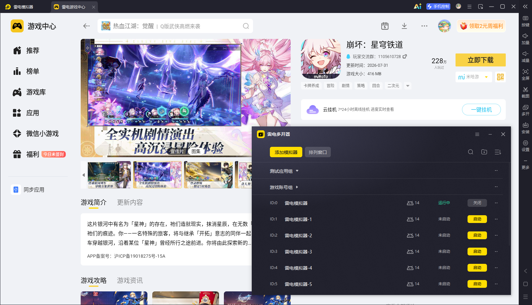The image size is (532, 305).
Task: Click the AI assistant icon in title bar
Action: pos(418,6)
